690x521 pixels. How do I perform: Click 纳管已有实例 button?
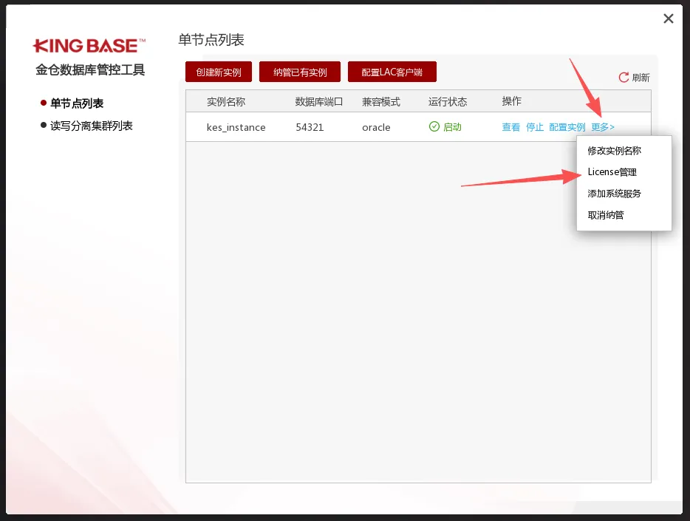pos(300,72)
